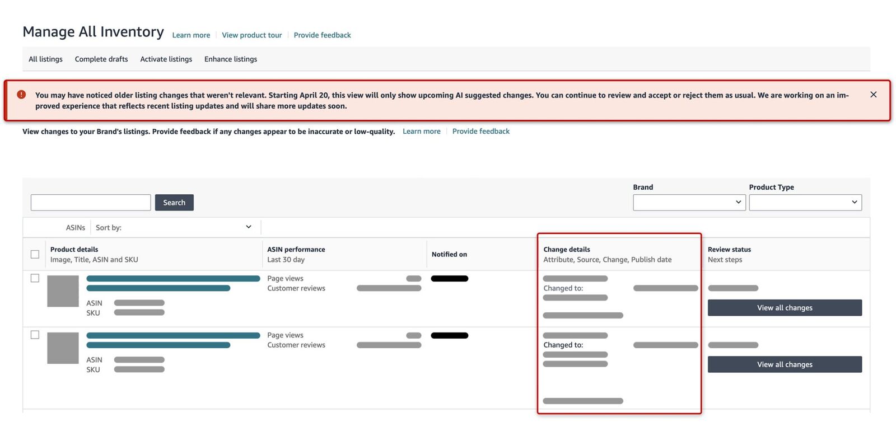Image resolution: width=896 pixels, height=436 pixels.
Task: Switch to the All listings tab
Action: tap(45, 59)
